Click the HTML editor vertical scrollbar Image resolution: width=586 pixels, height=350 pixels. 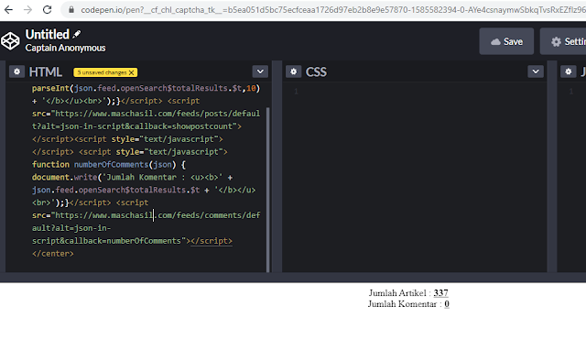(x=268, y=190)
